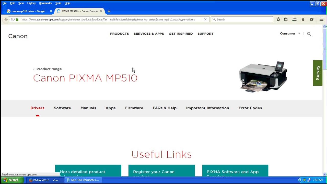Image resolution: width=327 pixels, height=184 pixels.
Task: Click the Canon PIXMA MP510 heading
Action: pyautogui.click(x=85, y=78)
